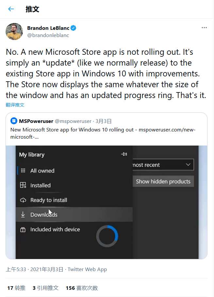
Task: Click Brandon LeBlanc's profile avatar
Action: click(x=14, y=31)
